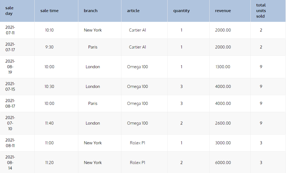Click the 'total units sold' header
This screenshot has height=173, width=286.
[x=261, y=11]
